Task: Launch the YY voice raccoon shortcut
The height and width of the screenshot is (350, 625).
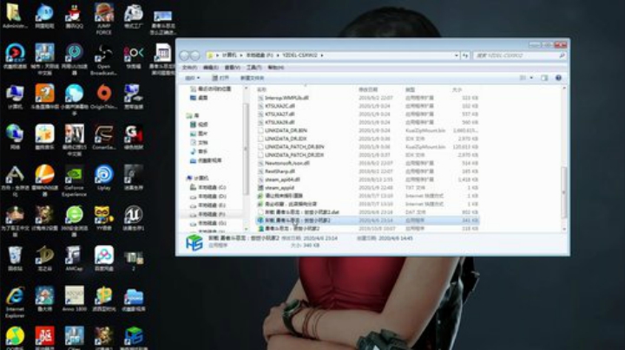Action: tap(103, 218)
